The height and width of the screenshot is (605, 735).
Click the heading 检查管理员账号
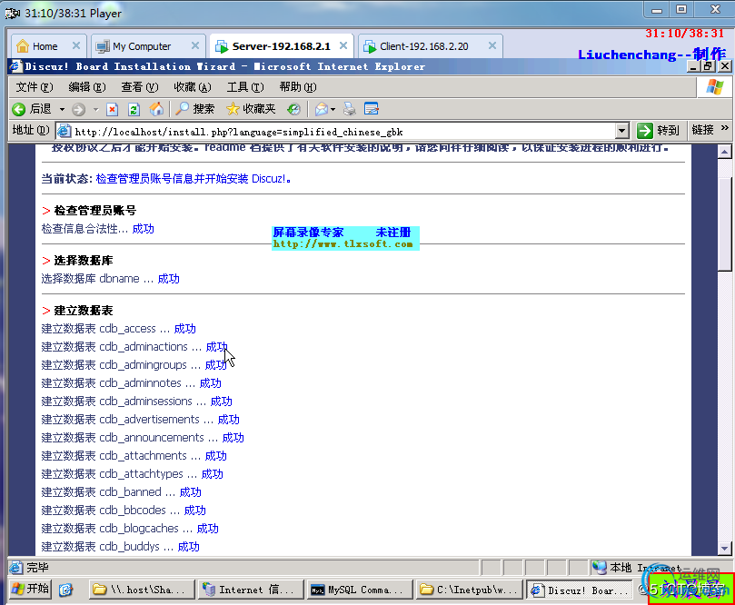[95, 211]
